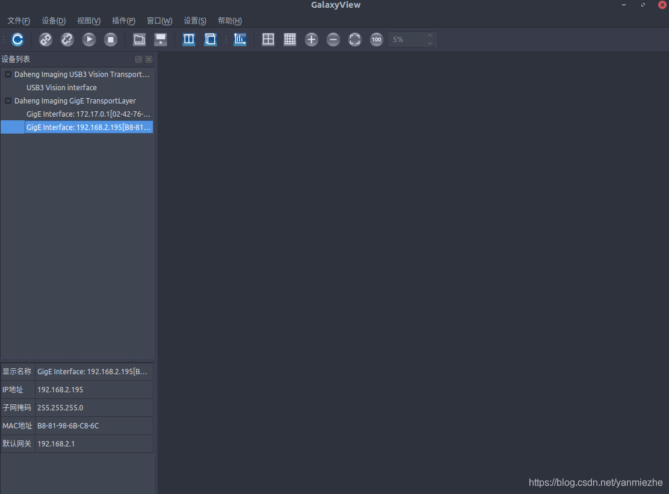Click the IP地址 value 192.168.2.195
Image resolution: width=669 pixels, height=494 pixels.
[94, 389]
